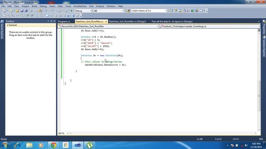Open Solution Explorer side tab on right edge
Screen dimensions: 266x149
[264, 46]
